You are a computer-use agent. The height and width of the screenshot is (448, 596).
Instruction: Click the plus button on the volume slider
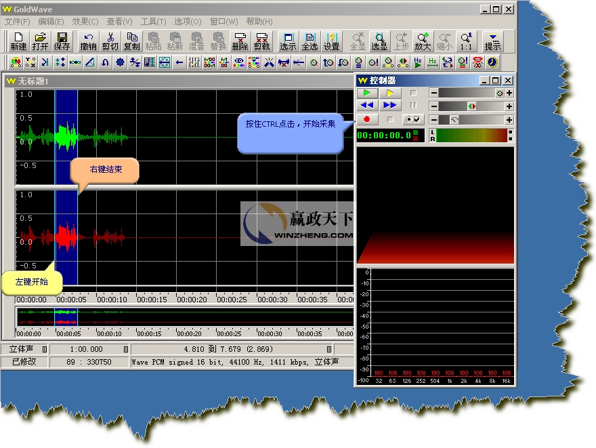tap(509, 93)
